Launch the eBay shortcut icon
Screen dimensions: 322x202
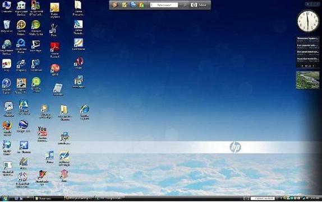7,64
